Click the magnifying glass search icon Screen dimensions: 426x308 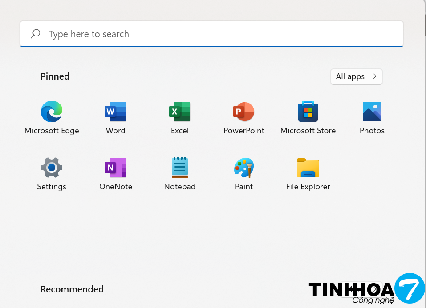36,34
